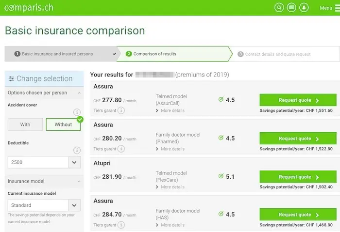Go to step 3 Contact details and quote request
340x232 pixels.
tap(277, 54)
